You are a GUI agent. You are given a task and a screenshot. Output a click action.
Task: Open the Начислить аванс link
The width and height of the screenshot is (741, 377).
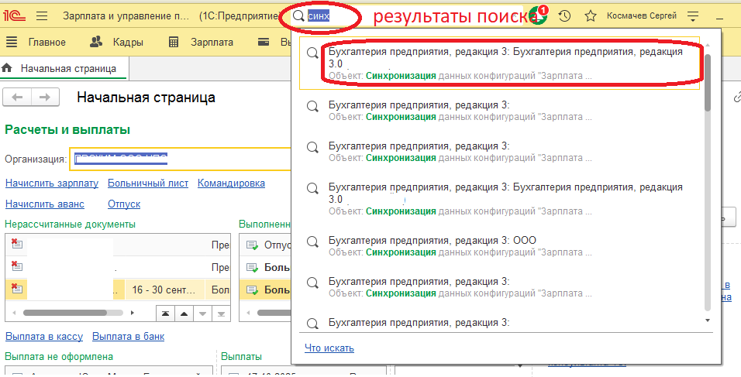pyautogui.click(x=45, y=204)
